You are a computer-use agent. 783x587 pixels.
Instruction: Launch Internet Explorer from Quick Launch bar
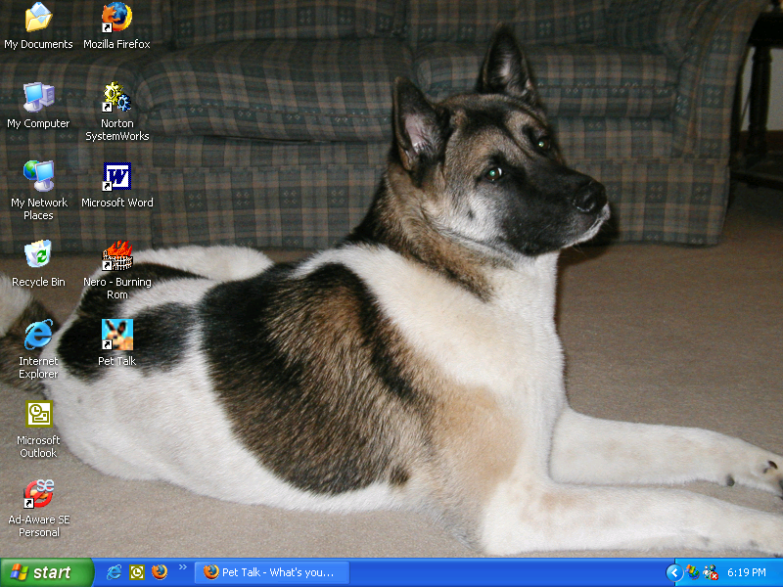[x=115, y=572]
